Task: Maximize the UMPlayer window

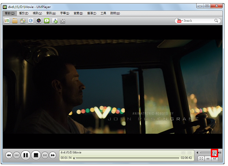Action: click(x=207, y=6)
